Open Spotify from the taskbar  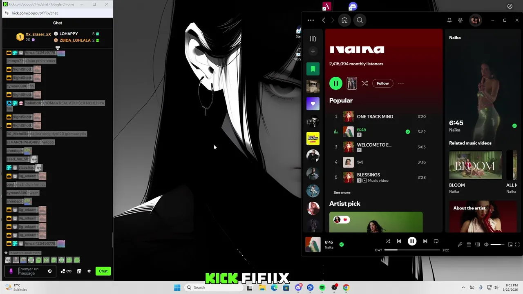pyautogui.click(x=322, y=287)
